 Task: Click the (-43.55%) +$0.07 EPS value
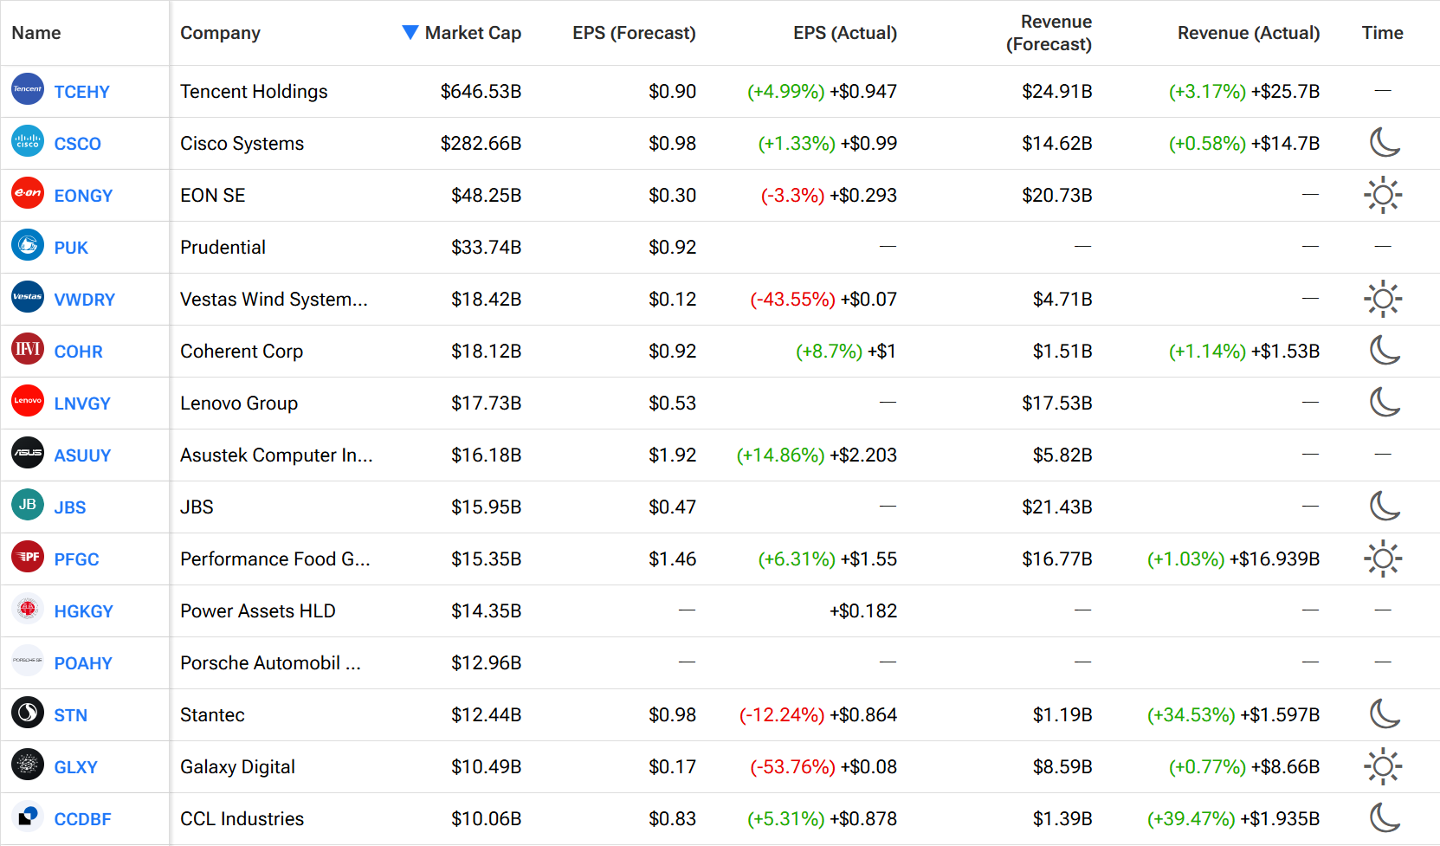click(x=823, y=300)
